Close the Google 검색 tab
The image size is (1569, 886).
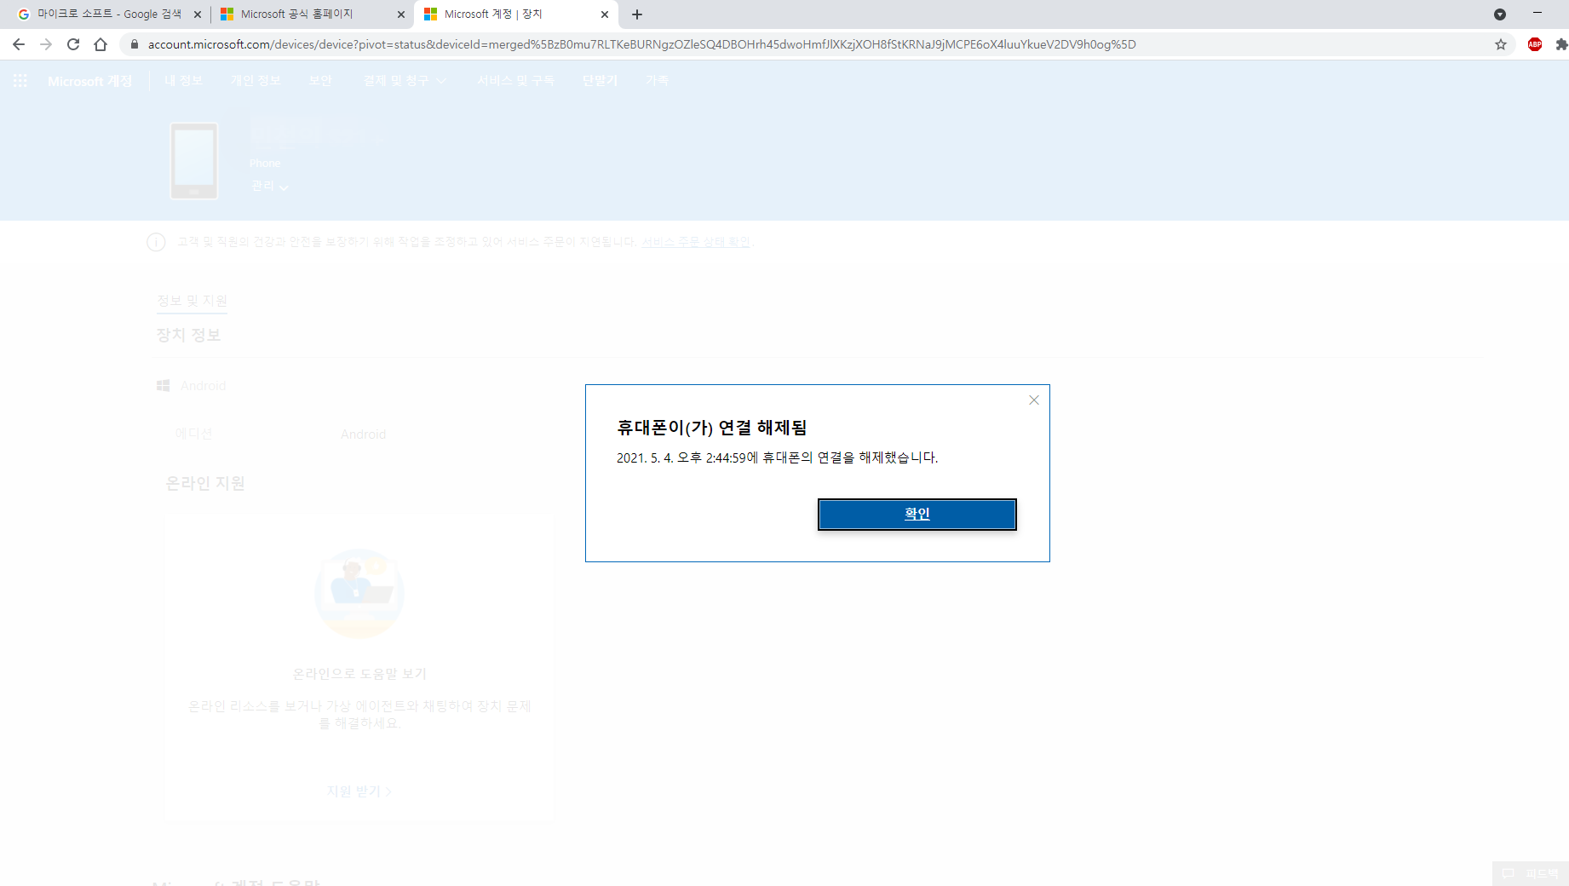tap(198, 14)
